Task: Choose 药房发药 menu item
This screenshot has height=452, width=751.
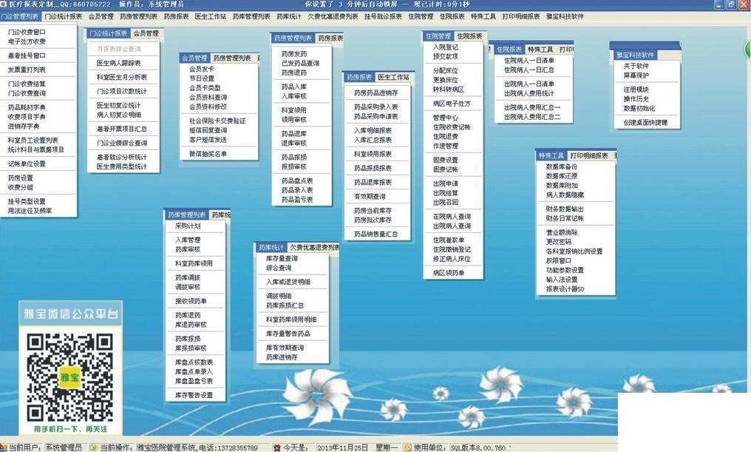Action: (x=294, y=54)
